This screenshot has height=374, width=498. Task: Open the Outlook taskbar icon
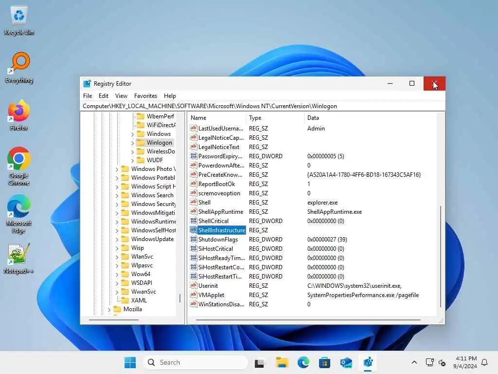click(x=346, y=362)
